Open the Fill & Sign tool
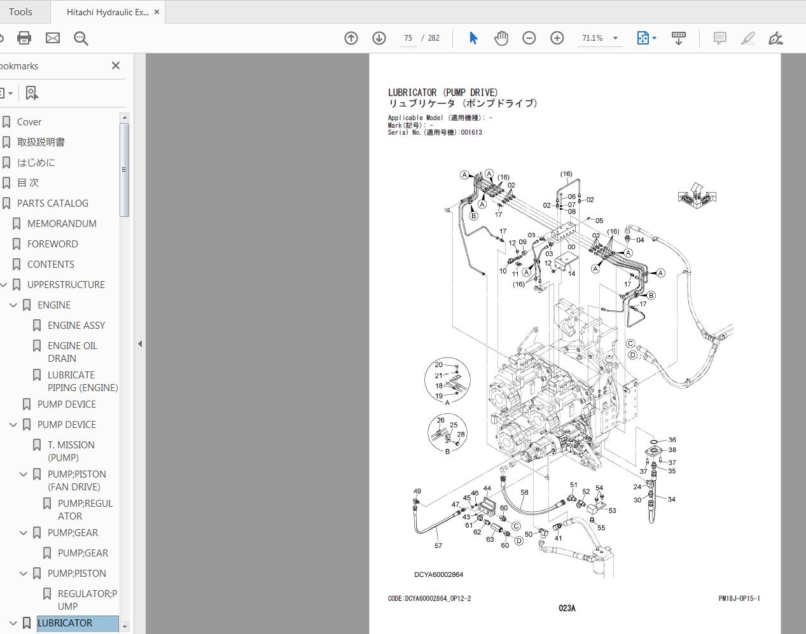Screen dimensions: 806x634 tap(775, 39)
